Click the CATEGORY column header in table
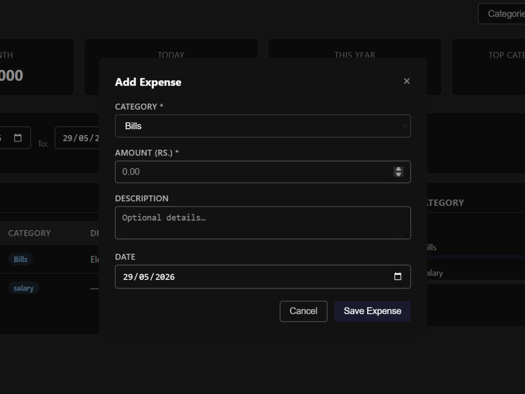Viewport: 525px width, 394px height. tap(29, 233)
